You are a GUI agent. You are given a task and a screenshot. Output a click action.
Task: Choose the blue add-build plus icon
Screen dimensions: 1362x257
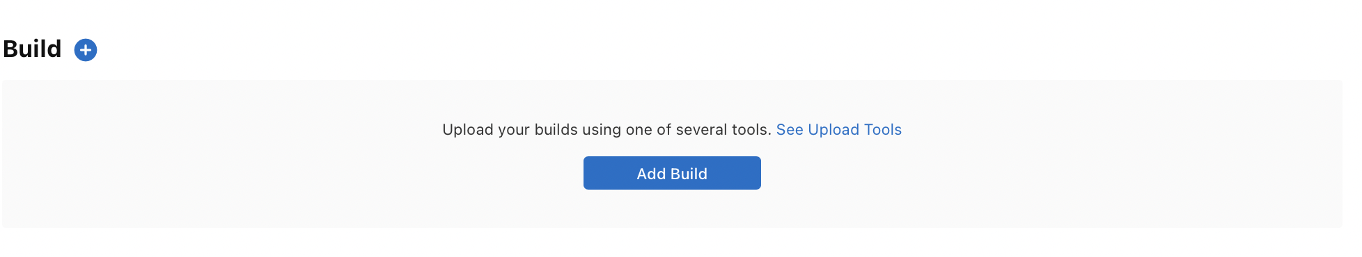[86, 50]
